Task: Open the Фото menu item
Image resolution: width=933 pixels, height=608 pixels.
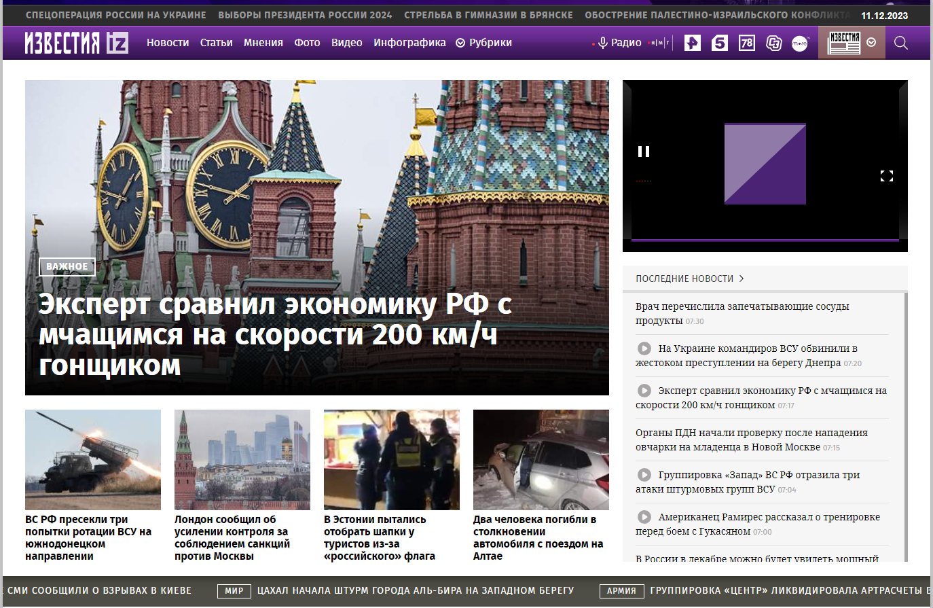Action: coord(307,43)
